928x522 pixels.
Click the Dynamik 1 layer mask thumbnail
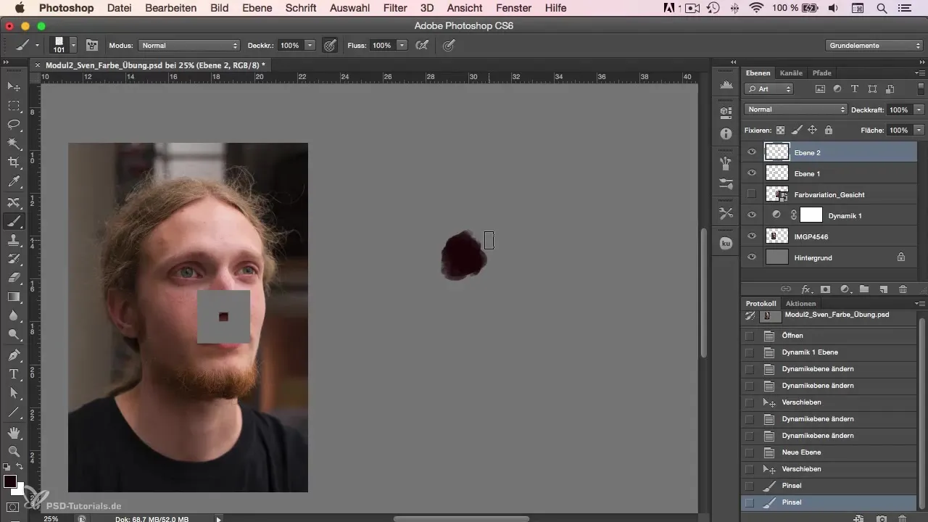coord(811,215)
